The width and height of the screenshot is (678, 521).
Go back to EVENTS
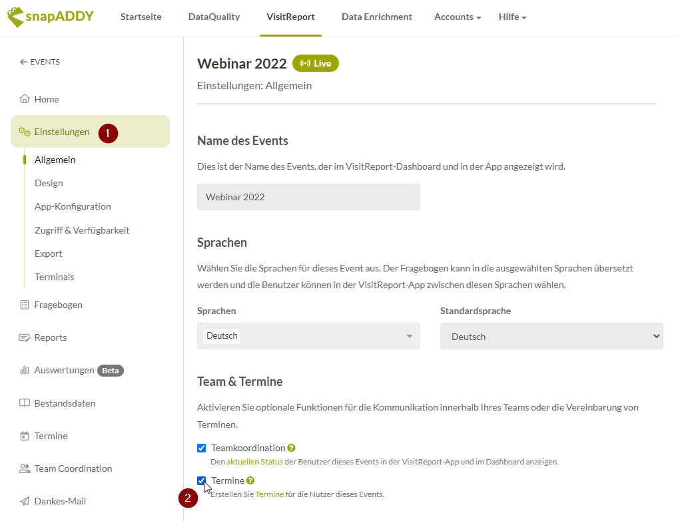pos(40,62)
